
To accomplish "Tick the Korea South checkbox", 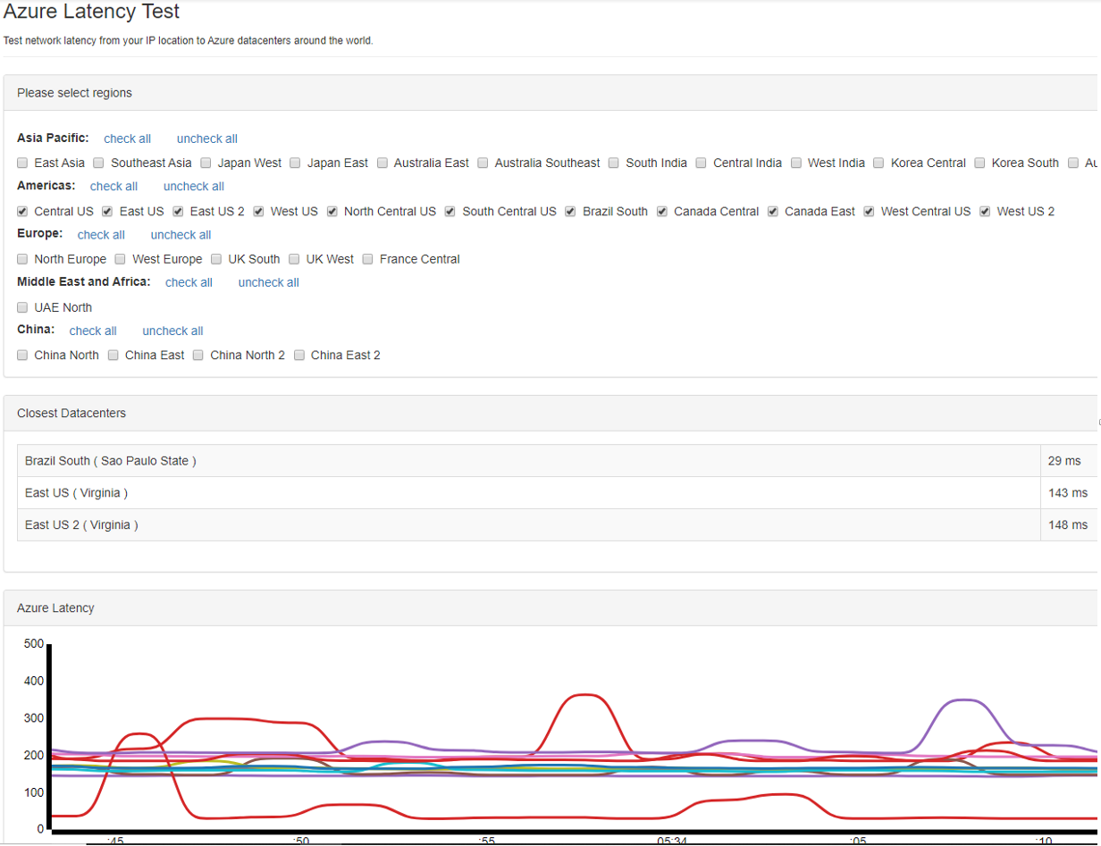I will pos(980,163).
